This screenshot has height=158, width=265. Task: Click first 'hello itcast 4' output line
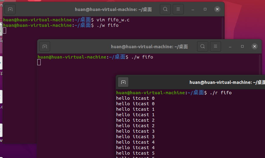pos(135,142)
